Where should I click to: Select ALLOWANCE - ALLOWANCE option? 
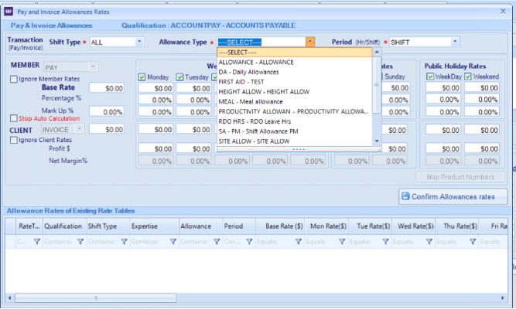295,62
